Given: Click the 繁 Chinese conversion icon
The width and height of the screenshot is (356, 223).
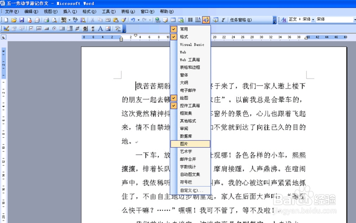Looking at the screenshot, I should (64, 20).
